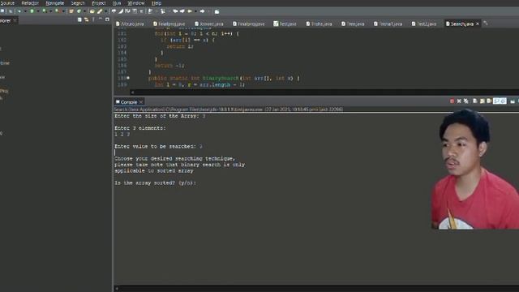Viewport: 519px width, 292px height.
Task: Collapse the method fold marker at line 108
Action: pyautogui.click(x=128, y=78)
